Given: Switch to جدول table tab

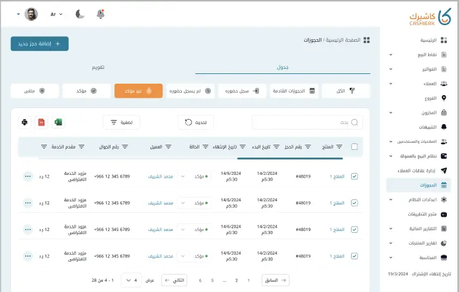Looking at the screenshot, I should coord(282,68).
